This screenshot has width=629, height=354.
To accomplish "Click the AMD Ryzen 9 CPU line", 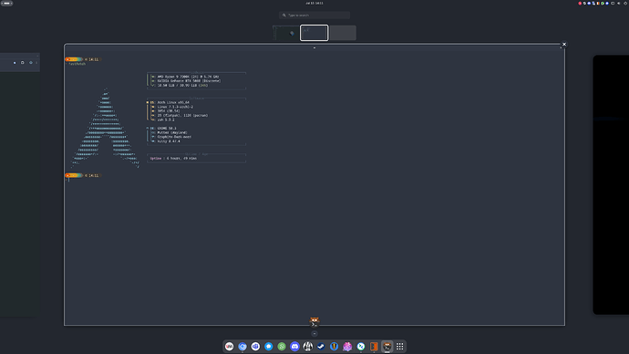I will tap(185, 77).
